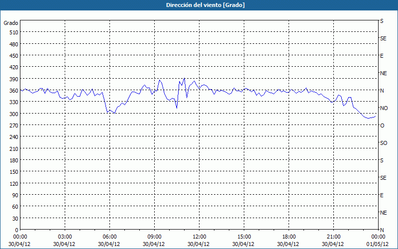Click the 'NE' compass label at 390 level
The width and height of the screenshot is (398, 249).
click(x=383, y=73)
